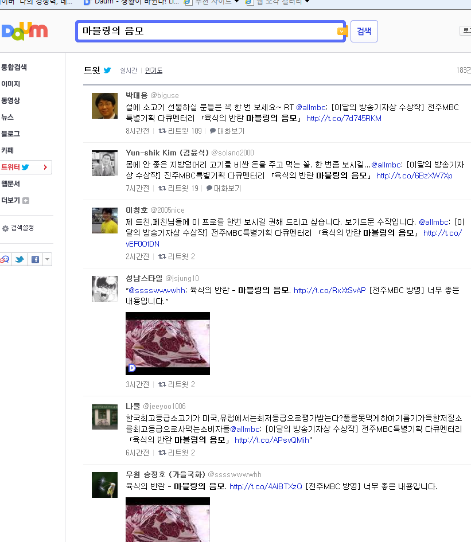The image size is (471, 542).
Task: Share the page via the Twitter icon
Action: (x=20, y=259)
